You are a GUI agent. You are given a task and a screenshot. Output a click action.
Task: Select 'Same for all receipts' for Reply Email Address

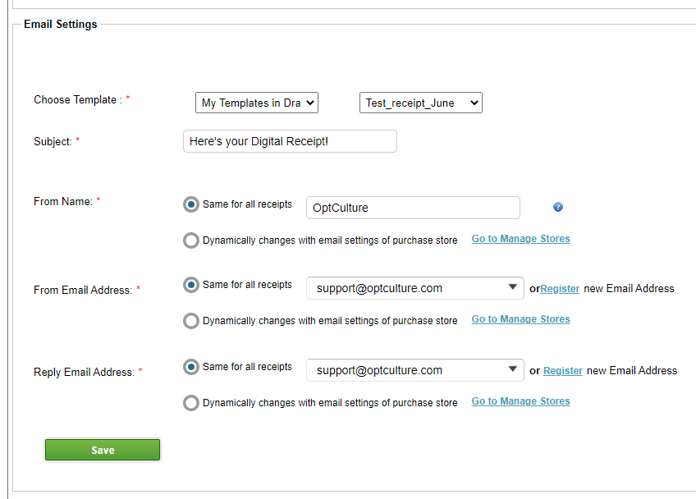pos(191,367)
